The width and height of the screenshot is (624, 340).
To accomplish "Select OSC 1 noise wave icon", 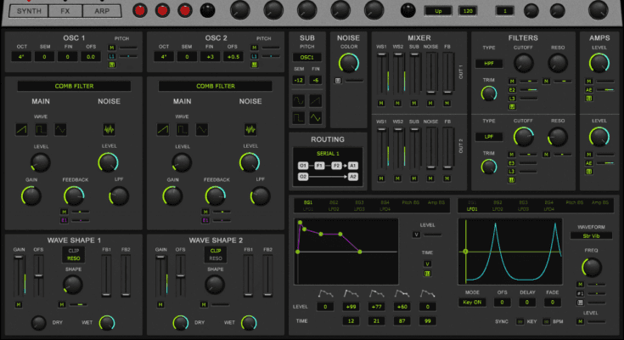I will tap(109, 129).
